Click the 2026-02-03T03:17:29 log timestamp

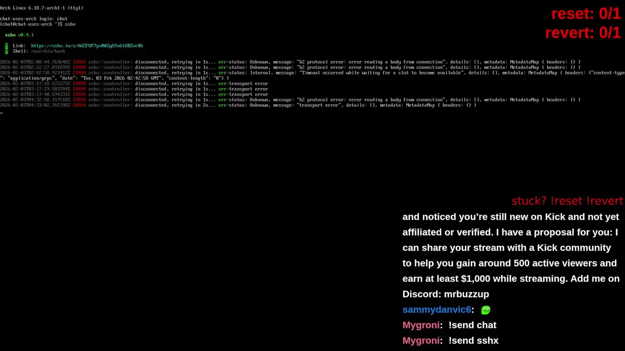coord(35,89)
